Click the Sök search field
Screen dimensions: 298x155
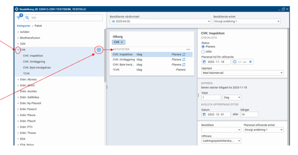62,18
